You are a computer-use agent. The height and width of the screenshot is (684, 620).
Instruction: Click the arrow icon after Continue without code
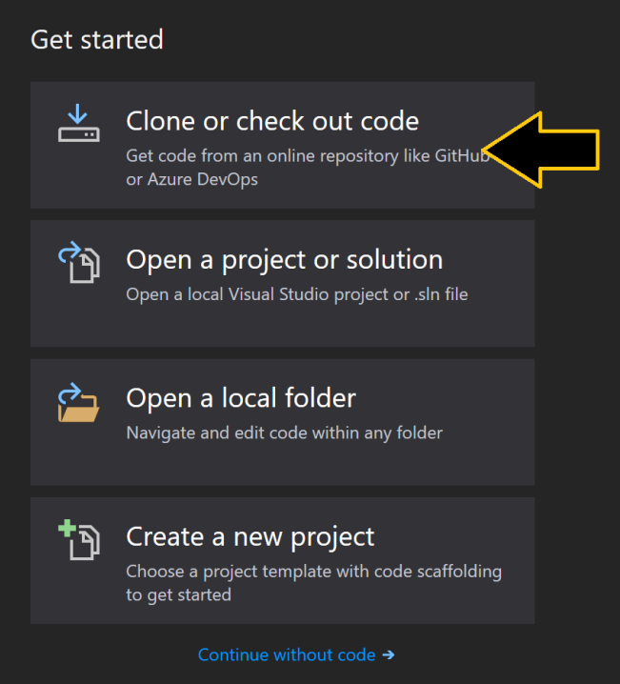[x=388, y=654]
